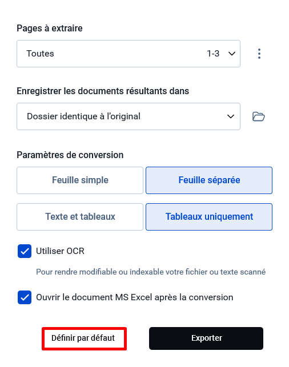Click the Définir par défaut button
Viewport: 289px width, 367px height.
point(85,338)
